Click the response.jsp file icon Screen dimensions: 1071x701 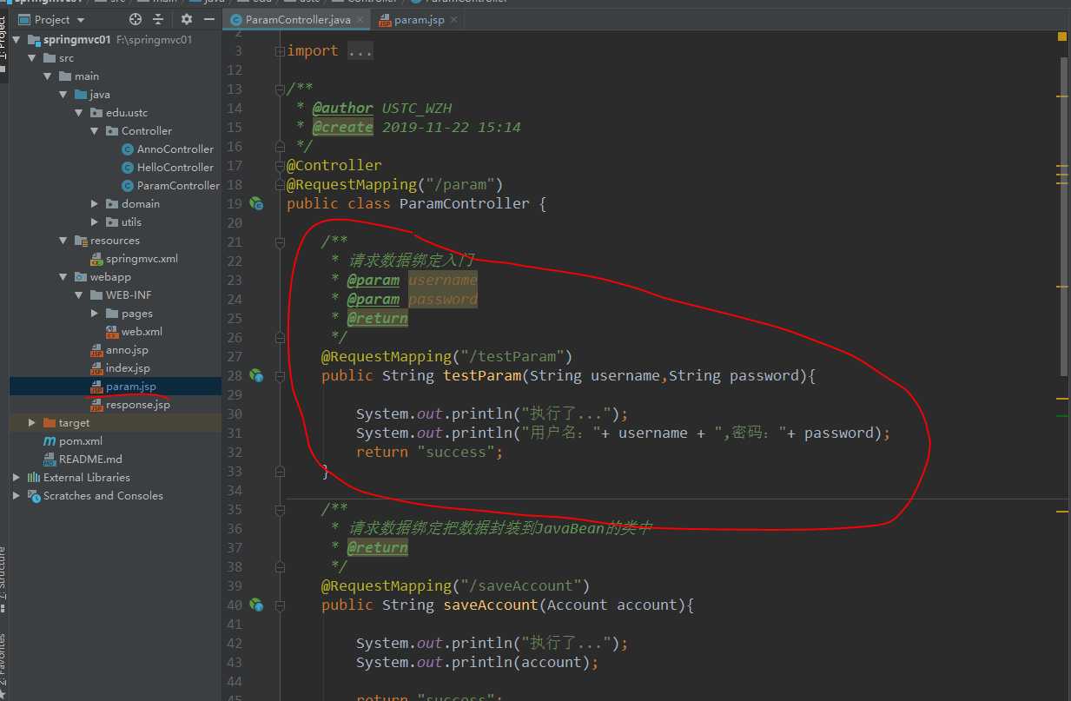(x=97, y=405)
